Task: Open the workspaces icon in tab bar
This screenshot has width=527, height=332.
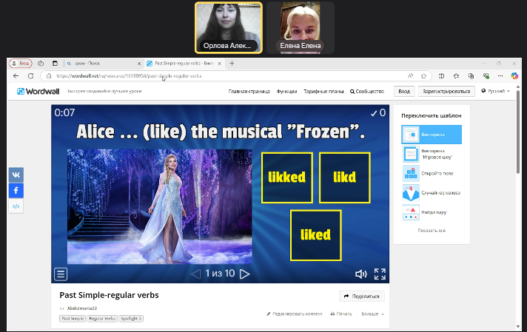Action: tap(41, 63)
